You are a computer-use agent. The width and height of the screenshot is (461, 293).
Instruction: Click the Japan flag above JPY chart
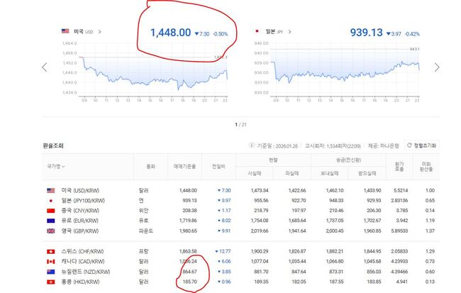tap(257, 31)
